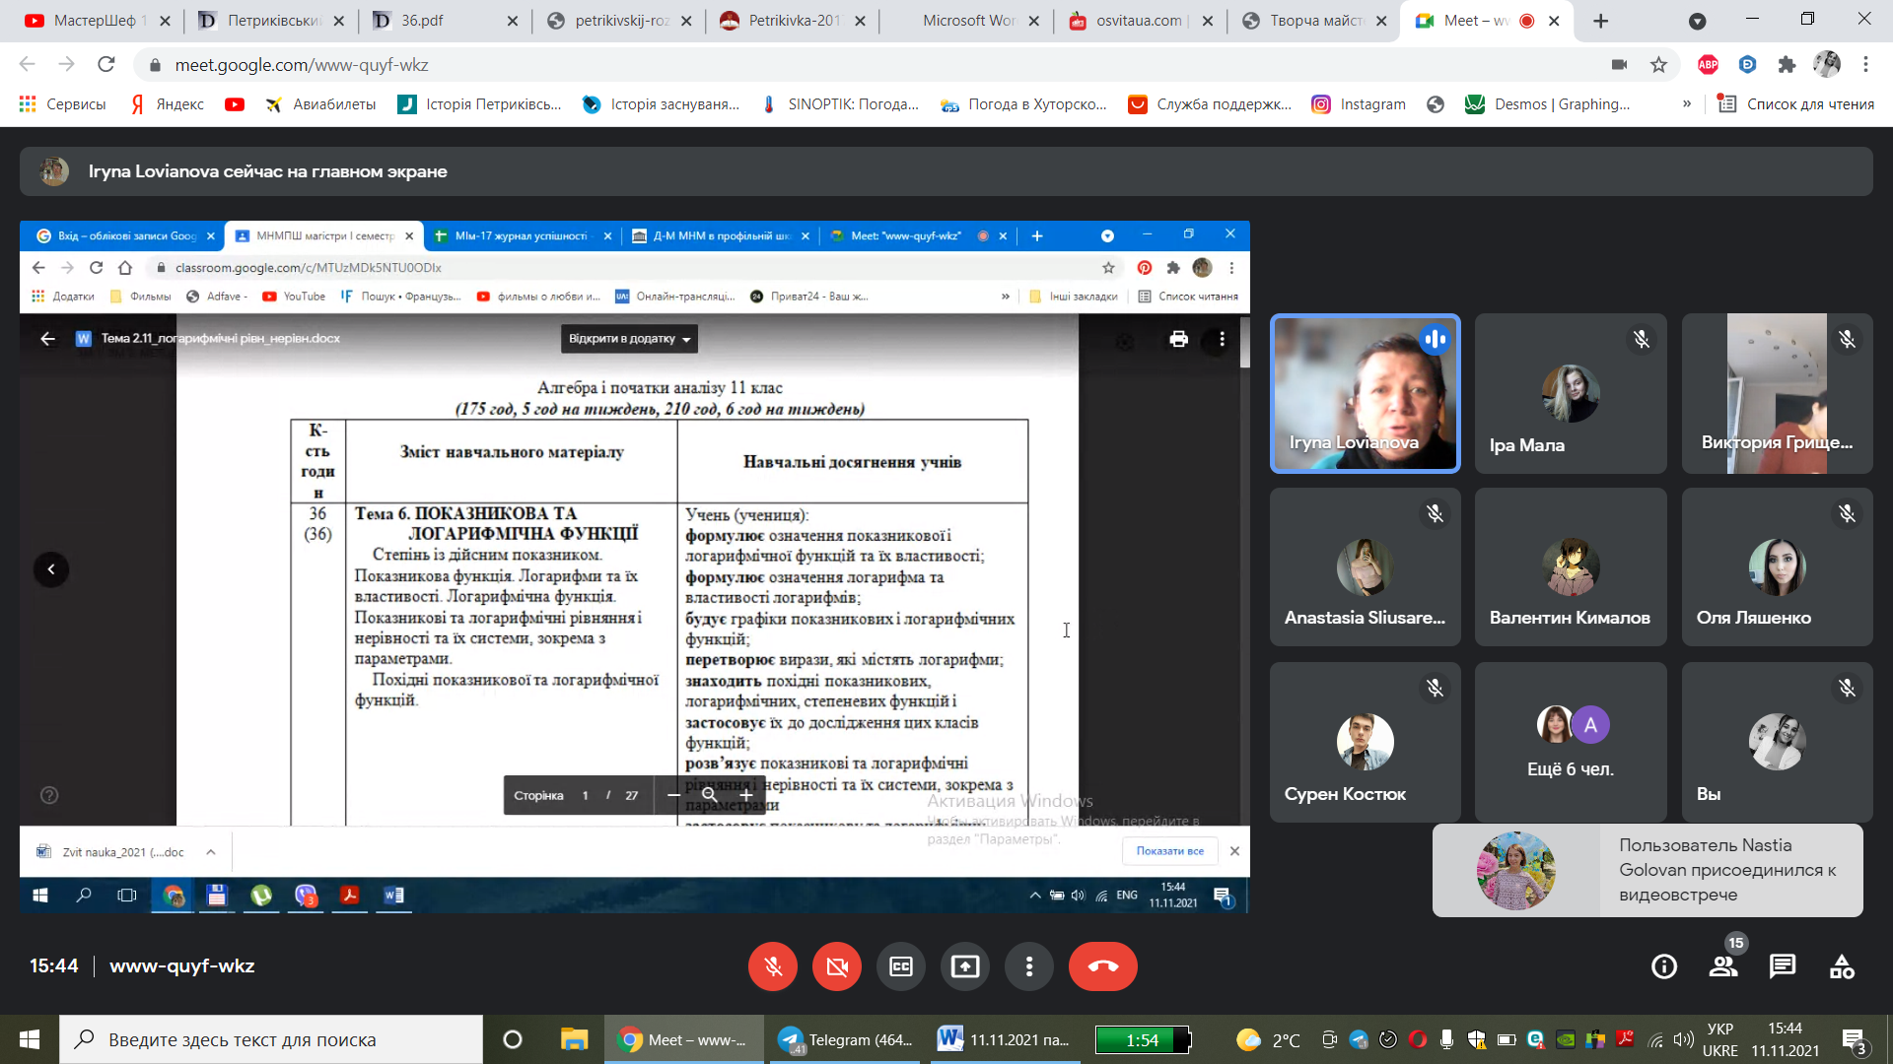Expand the Zvit nauka_2021 download options
This screenshot has width=1893, height=1064.
point(211,852)
